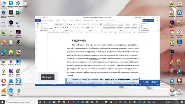Increase font size with the grow font icon
Viewport: 185px width, 104px height.
[69, 24]
